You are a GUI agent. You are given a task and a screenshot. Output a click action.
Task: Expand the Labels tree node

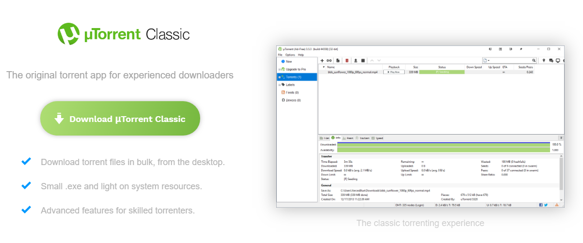pyautogui.click(x=279, y=85)
